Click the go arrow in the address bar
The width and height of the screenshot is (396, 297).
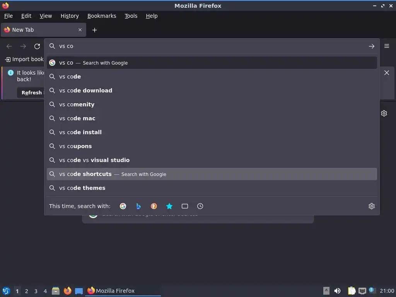click(x=372, y=46)
